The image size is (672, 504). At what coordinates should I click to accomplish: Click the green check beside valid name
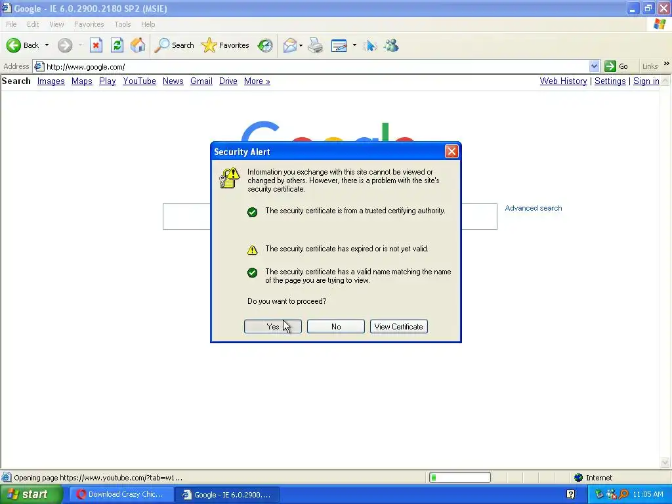click(253, 273)
